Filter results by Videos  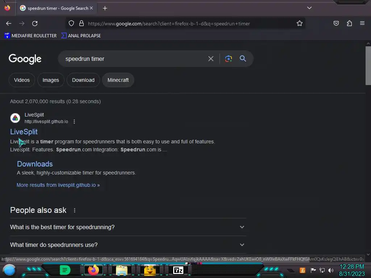22,80
